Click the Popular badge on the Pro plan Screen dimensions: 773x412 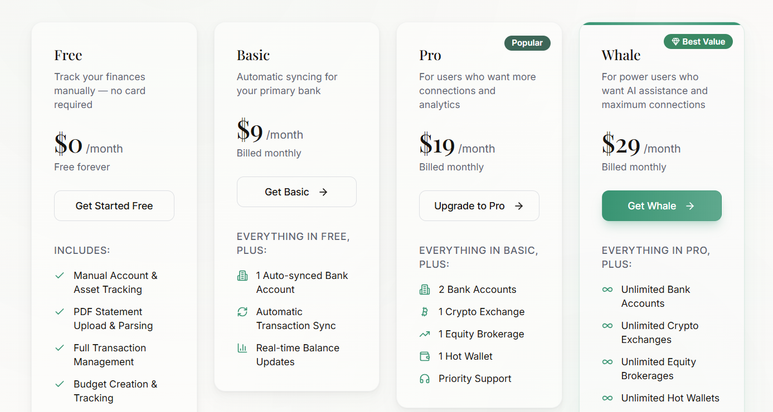point(527,43)
